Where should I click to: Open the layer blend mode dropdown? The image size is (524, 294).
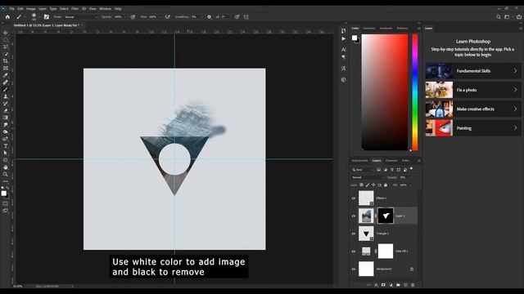point(368,177)
